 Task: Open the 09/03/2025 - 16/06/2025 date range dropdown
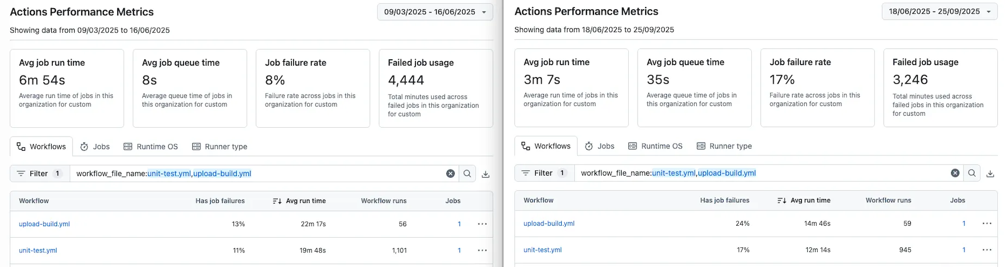tap(434, 12)
